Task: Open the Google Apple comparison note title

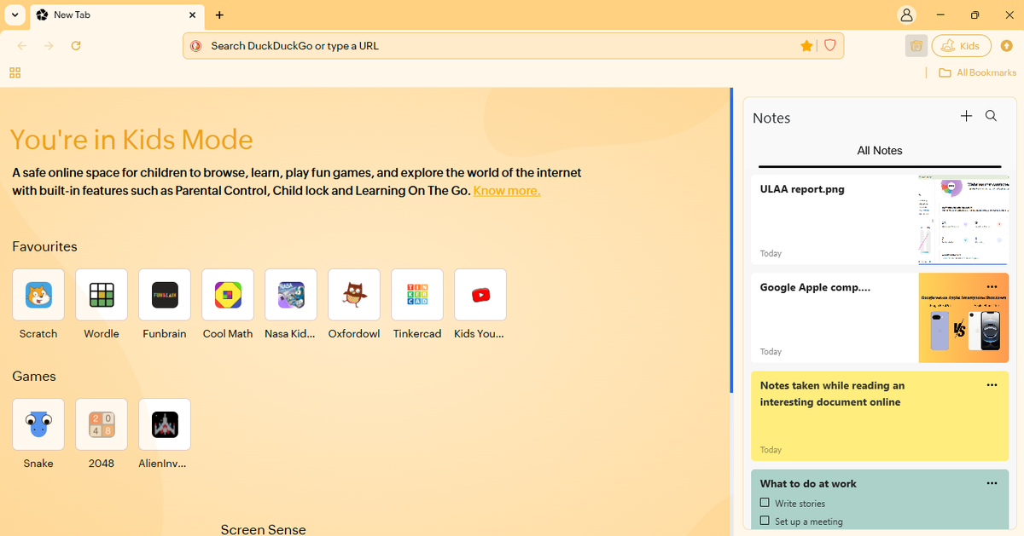Action: (815, 287)
